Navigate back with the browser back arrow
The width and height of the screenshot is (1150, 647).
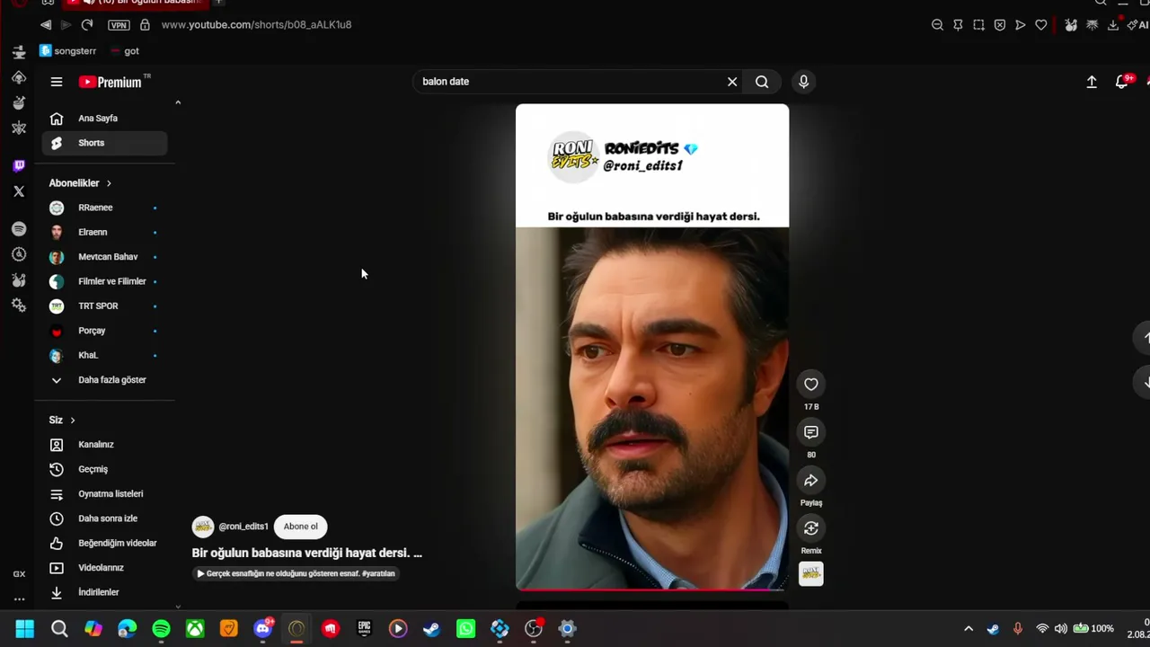click(x=46, y=25)
